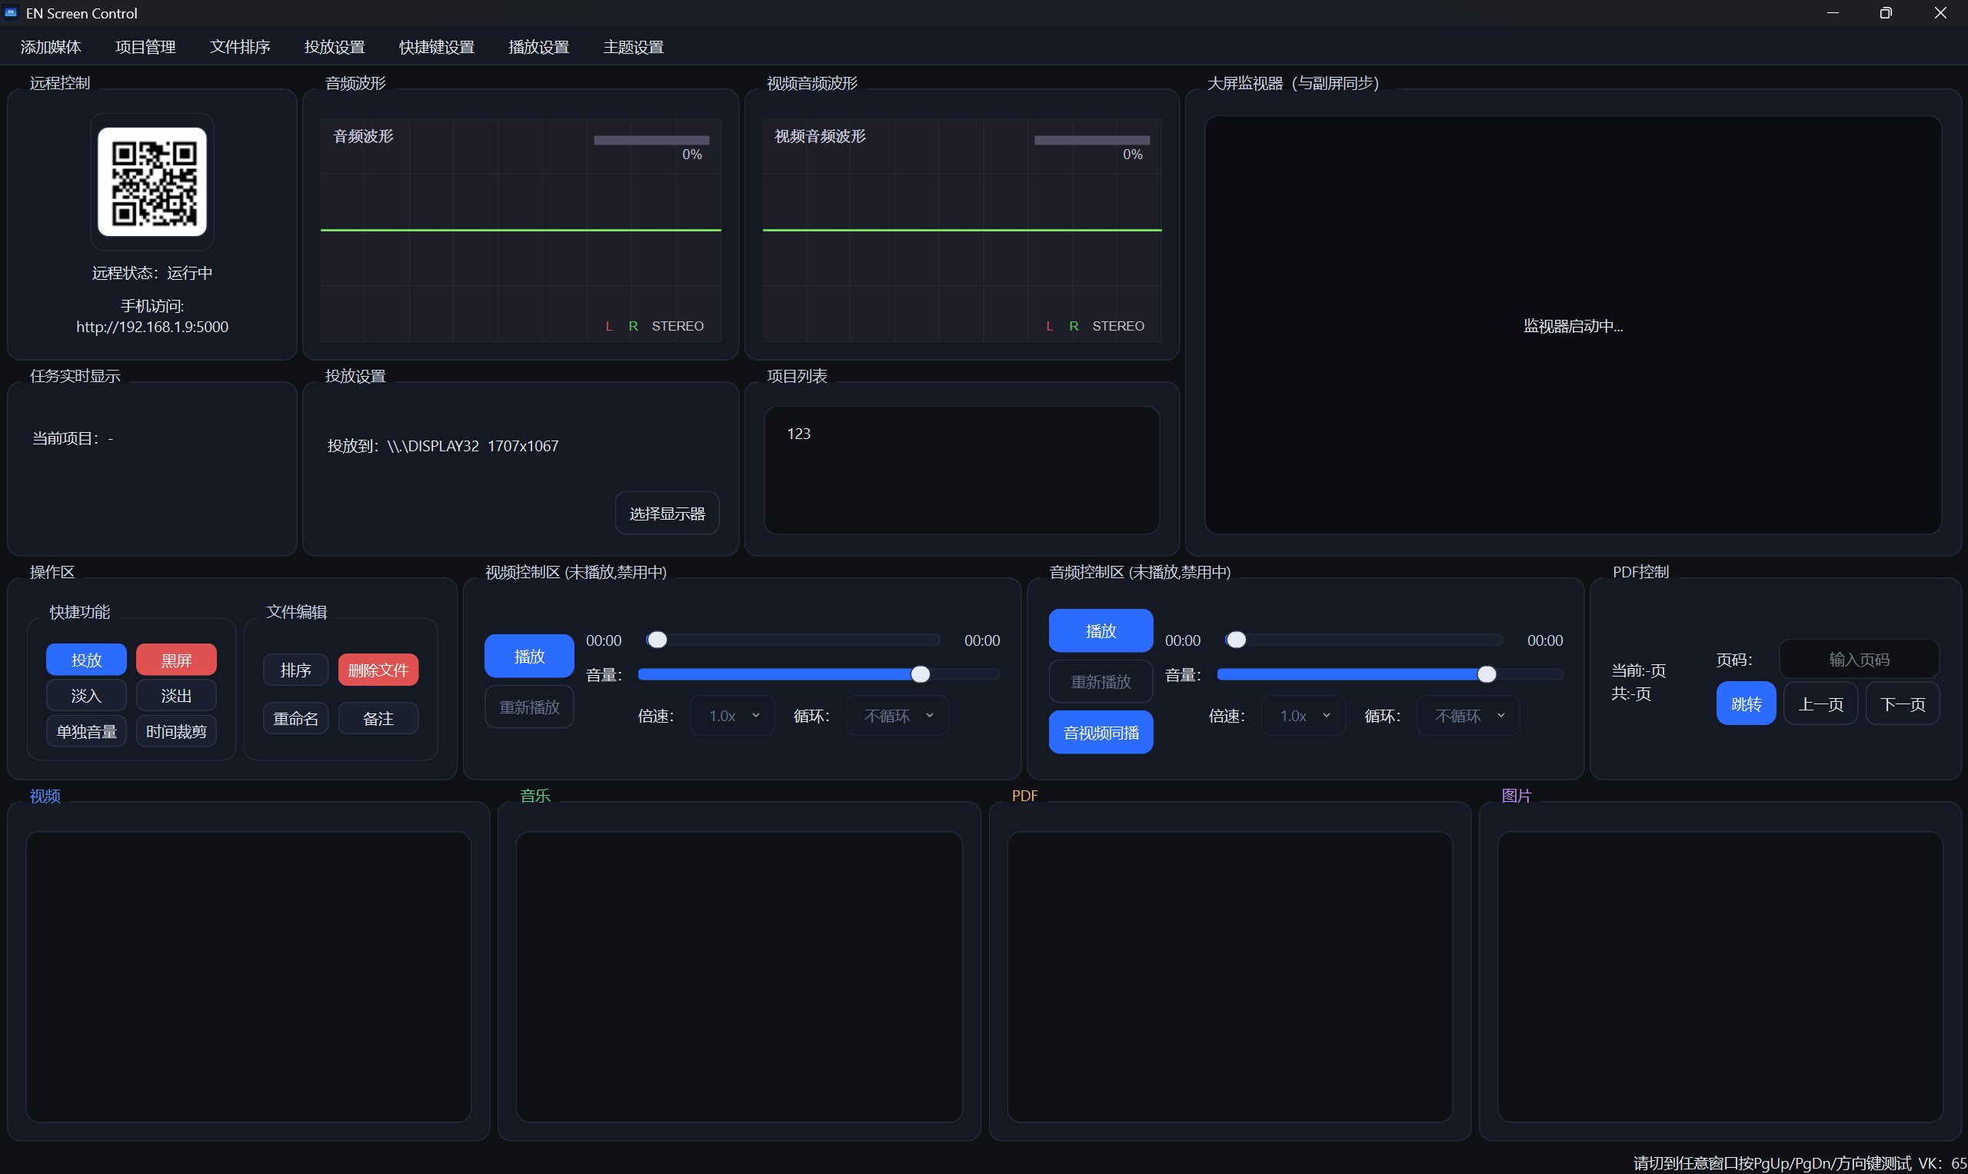
Task: Click the EN Screen Control app icon
Action: 11,12
